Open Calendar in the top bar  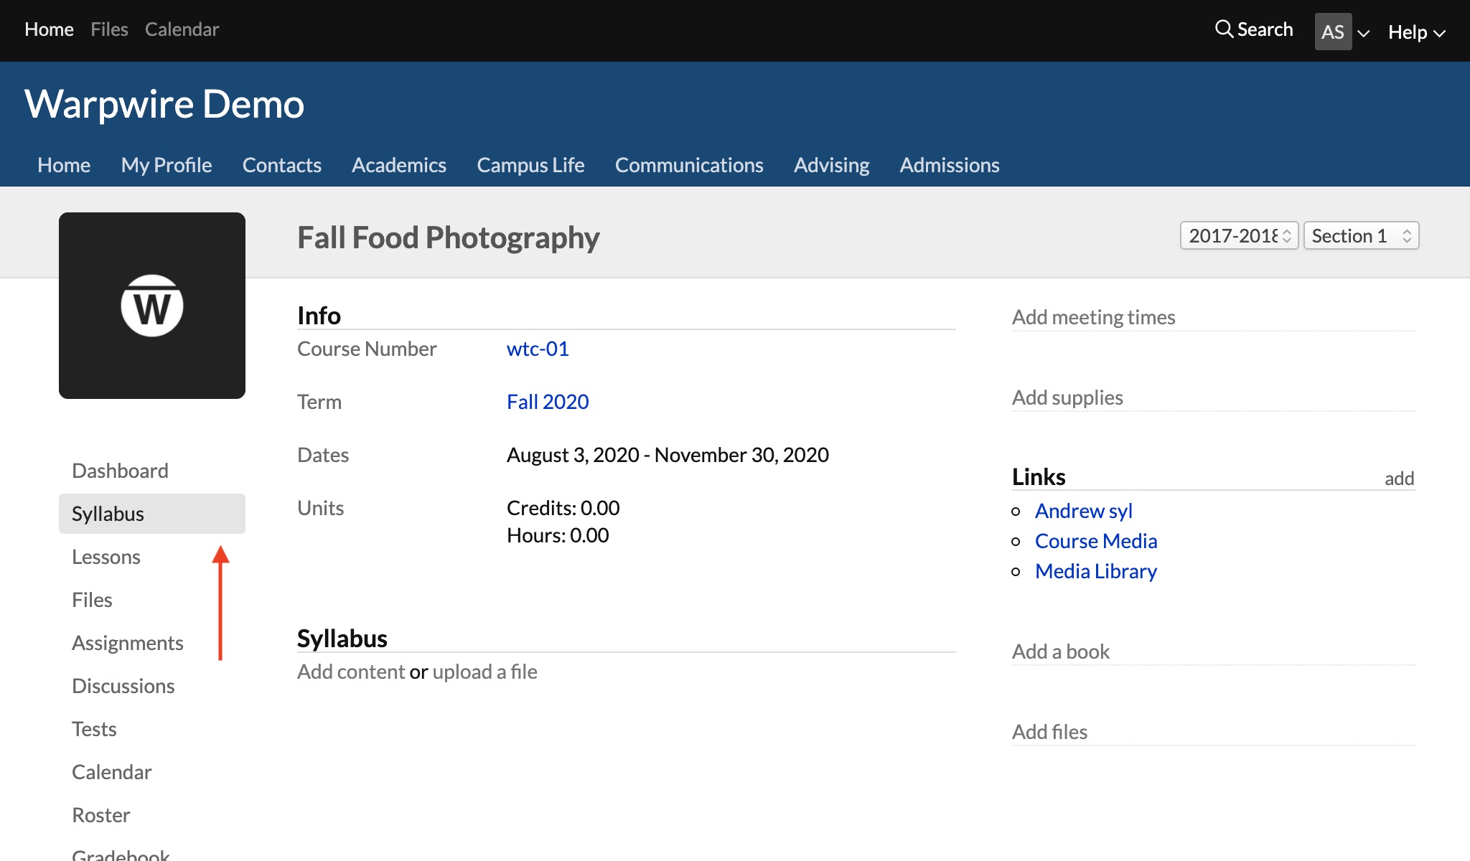tap(182, 29)
